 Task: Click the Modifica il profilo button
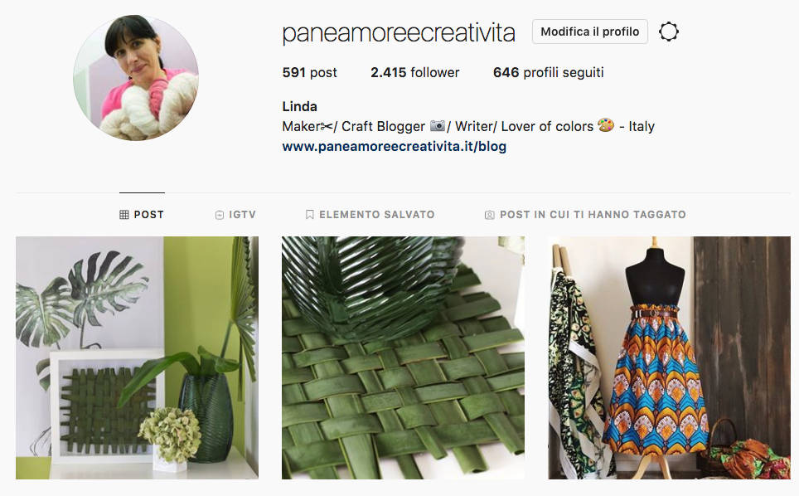point(589,32)
